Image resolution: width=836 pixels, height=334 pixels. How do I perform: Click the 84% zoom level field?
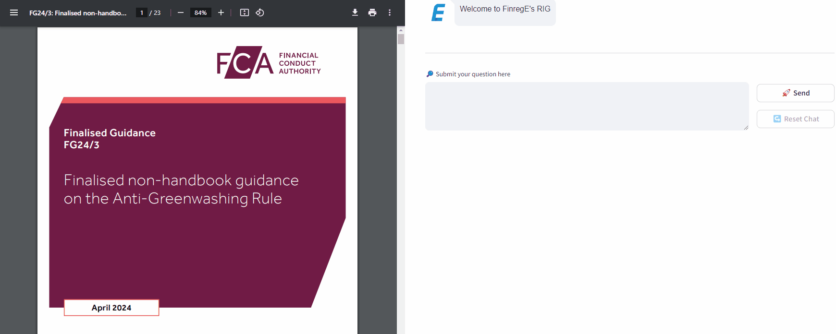[201, 12]
